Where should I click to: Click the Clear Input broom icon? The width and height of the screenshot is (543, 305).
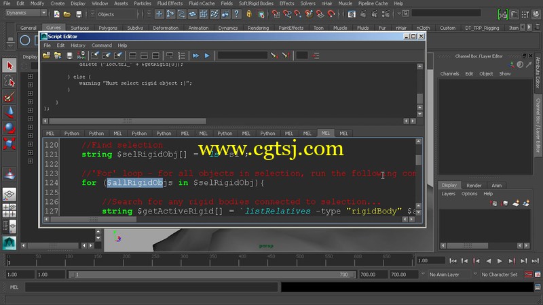(107, 56)
